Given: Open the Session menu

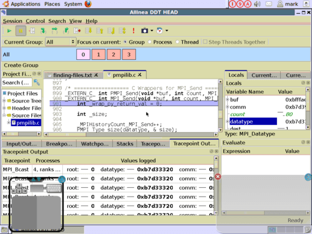Looking at the screenshot, I should (x=12, y=21).
